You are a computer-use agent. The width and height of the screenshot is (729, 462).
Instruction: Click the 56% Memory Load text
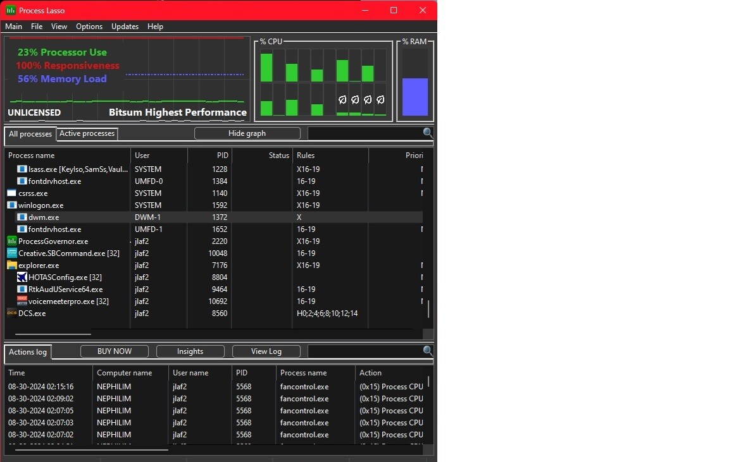tap(62, 78)
